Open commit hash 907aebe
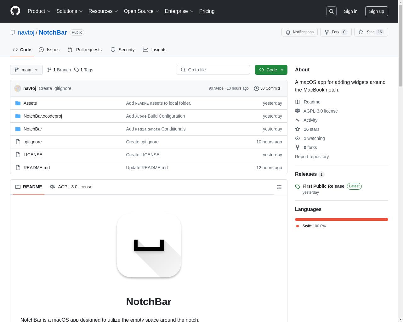This screenshot has height=322, width=403. [x=216, y=88]
